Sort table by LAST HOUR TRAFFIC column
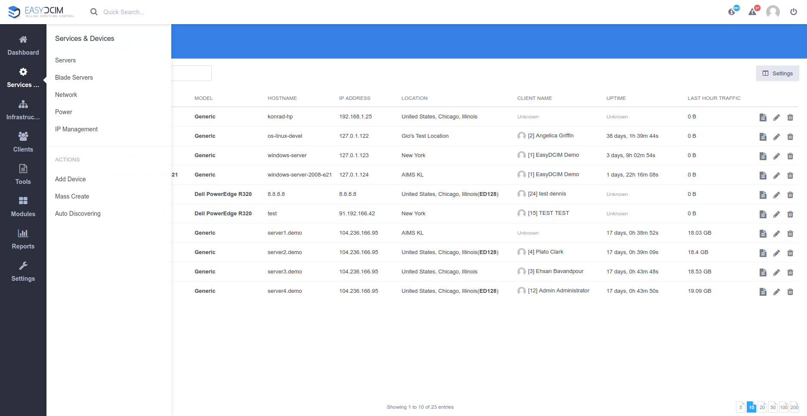Viewport: 807px width, 416px height. pos(714,98)
